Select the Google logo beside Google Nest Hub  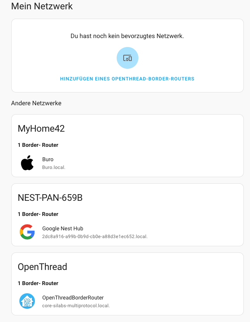pyautogui.click(x=27, y=231)
